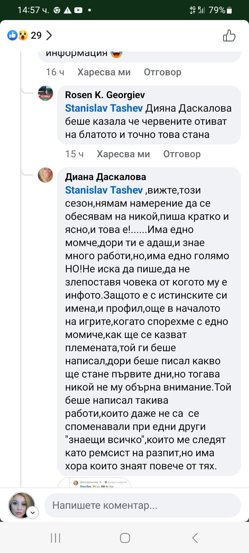The image size is (249, 553).
Task: Open Диана Даскалова's profile avatar
Action: 45,175
